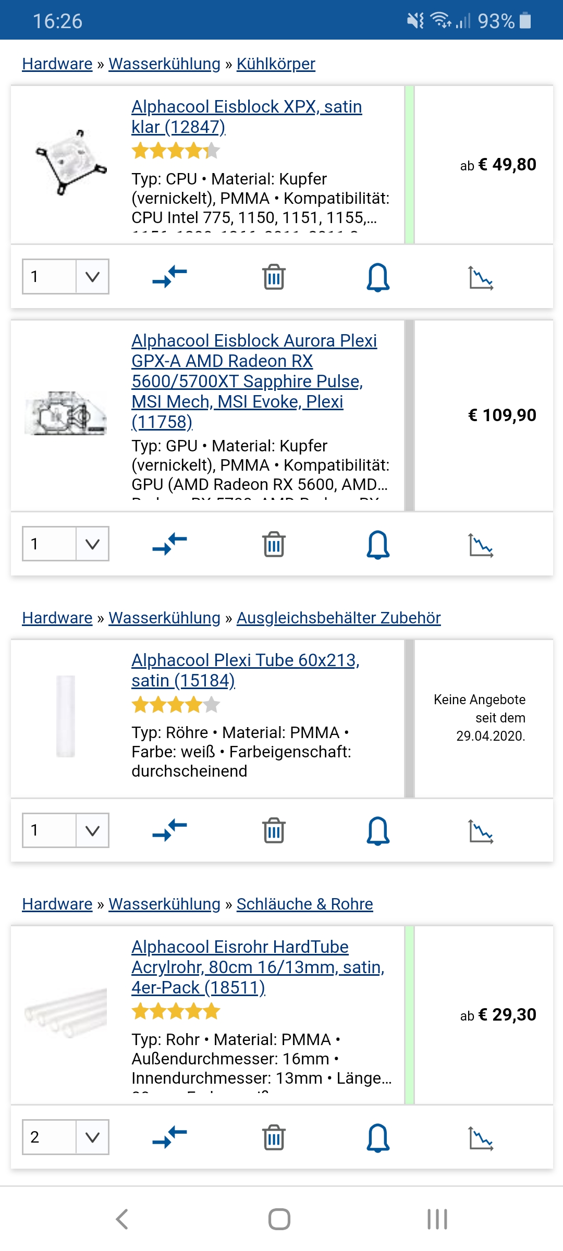Open the Kühlkörper breadcrumb category

276,64
